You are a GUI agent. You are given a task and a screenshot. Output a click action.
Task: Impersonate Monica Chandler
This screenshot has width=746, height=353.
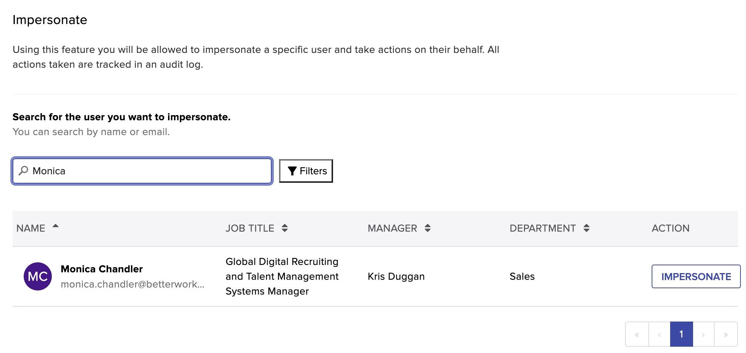coord(696,276)
